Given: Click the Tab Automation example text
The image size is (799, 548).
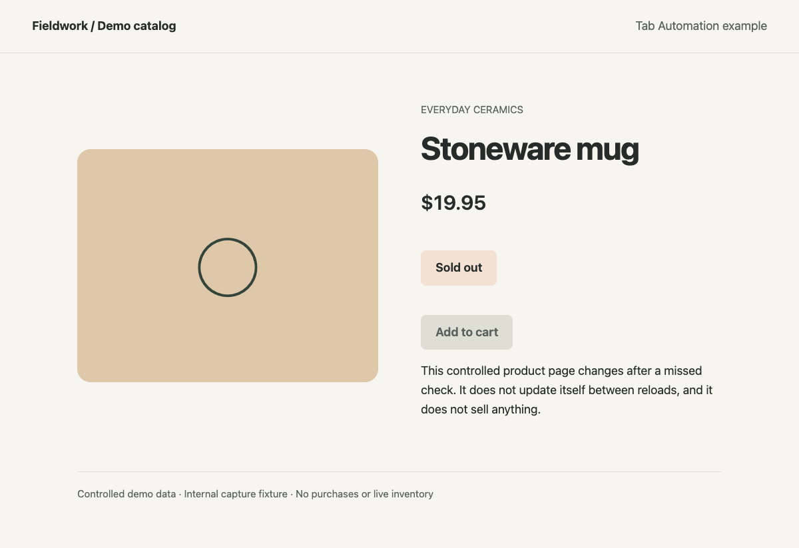Looking at the screenshot, I should point(701,26).
